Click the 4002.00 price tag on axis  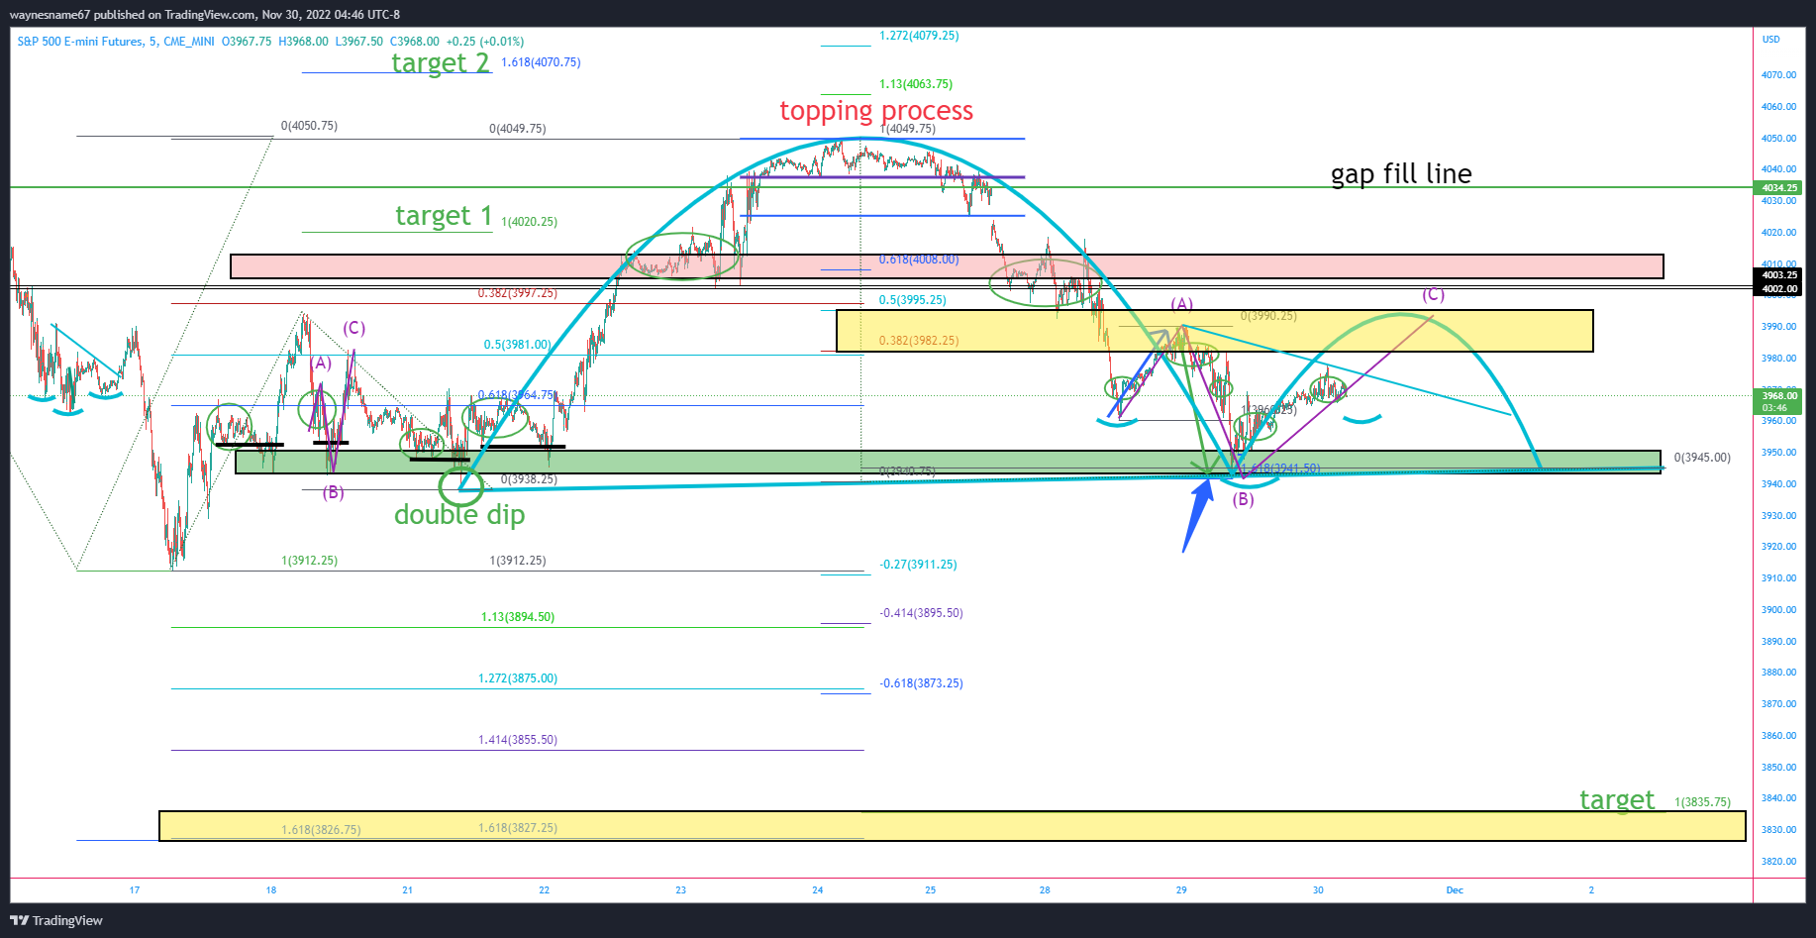point(1779,289)
